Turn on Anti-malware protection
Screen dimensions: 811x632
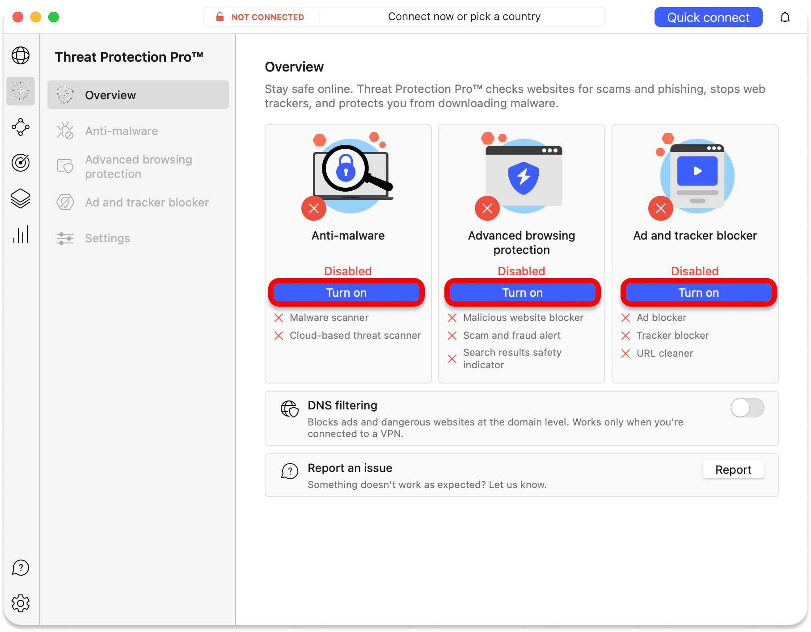[x=346, y=292]
